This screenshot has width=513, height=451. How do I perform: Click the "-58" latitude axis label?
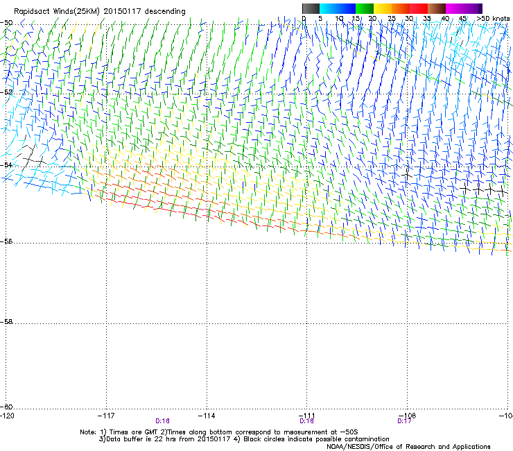(6, 322)
